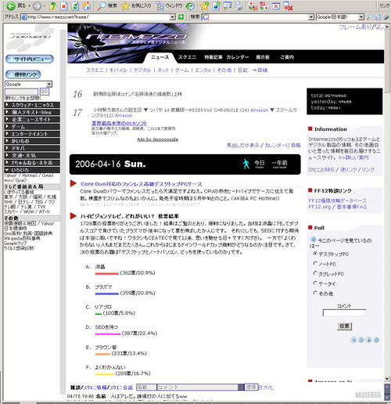Click the add-to-favorites star with plus icon
This screenshot has height=404, width=391.
pos(204,5)
